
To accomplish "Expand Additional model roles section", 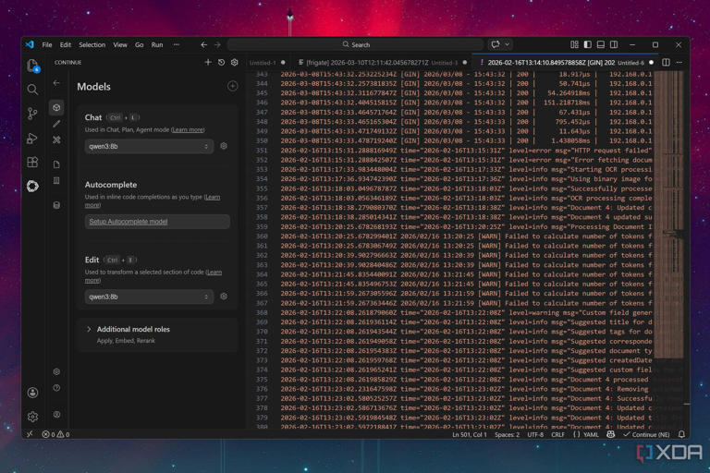I will click(133, 330).
